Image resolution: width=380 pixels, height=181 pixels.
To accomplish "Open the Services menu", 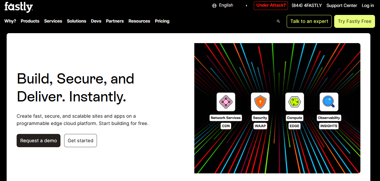I will tap(53, 21).
